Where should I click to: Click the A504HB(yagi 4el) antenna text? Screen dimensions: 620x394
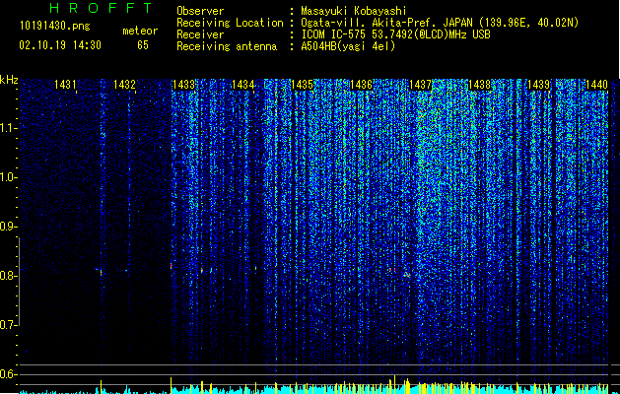348,46
